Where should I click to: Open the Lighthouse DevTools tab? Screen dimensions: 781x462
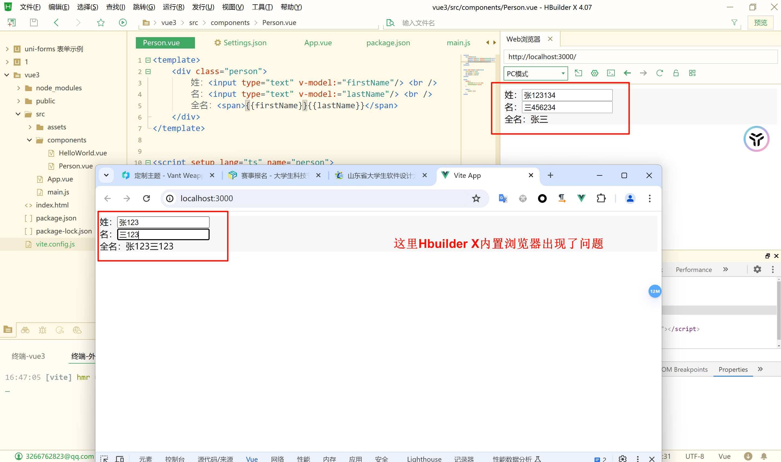tap(424, 458)
